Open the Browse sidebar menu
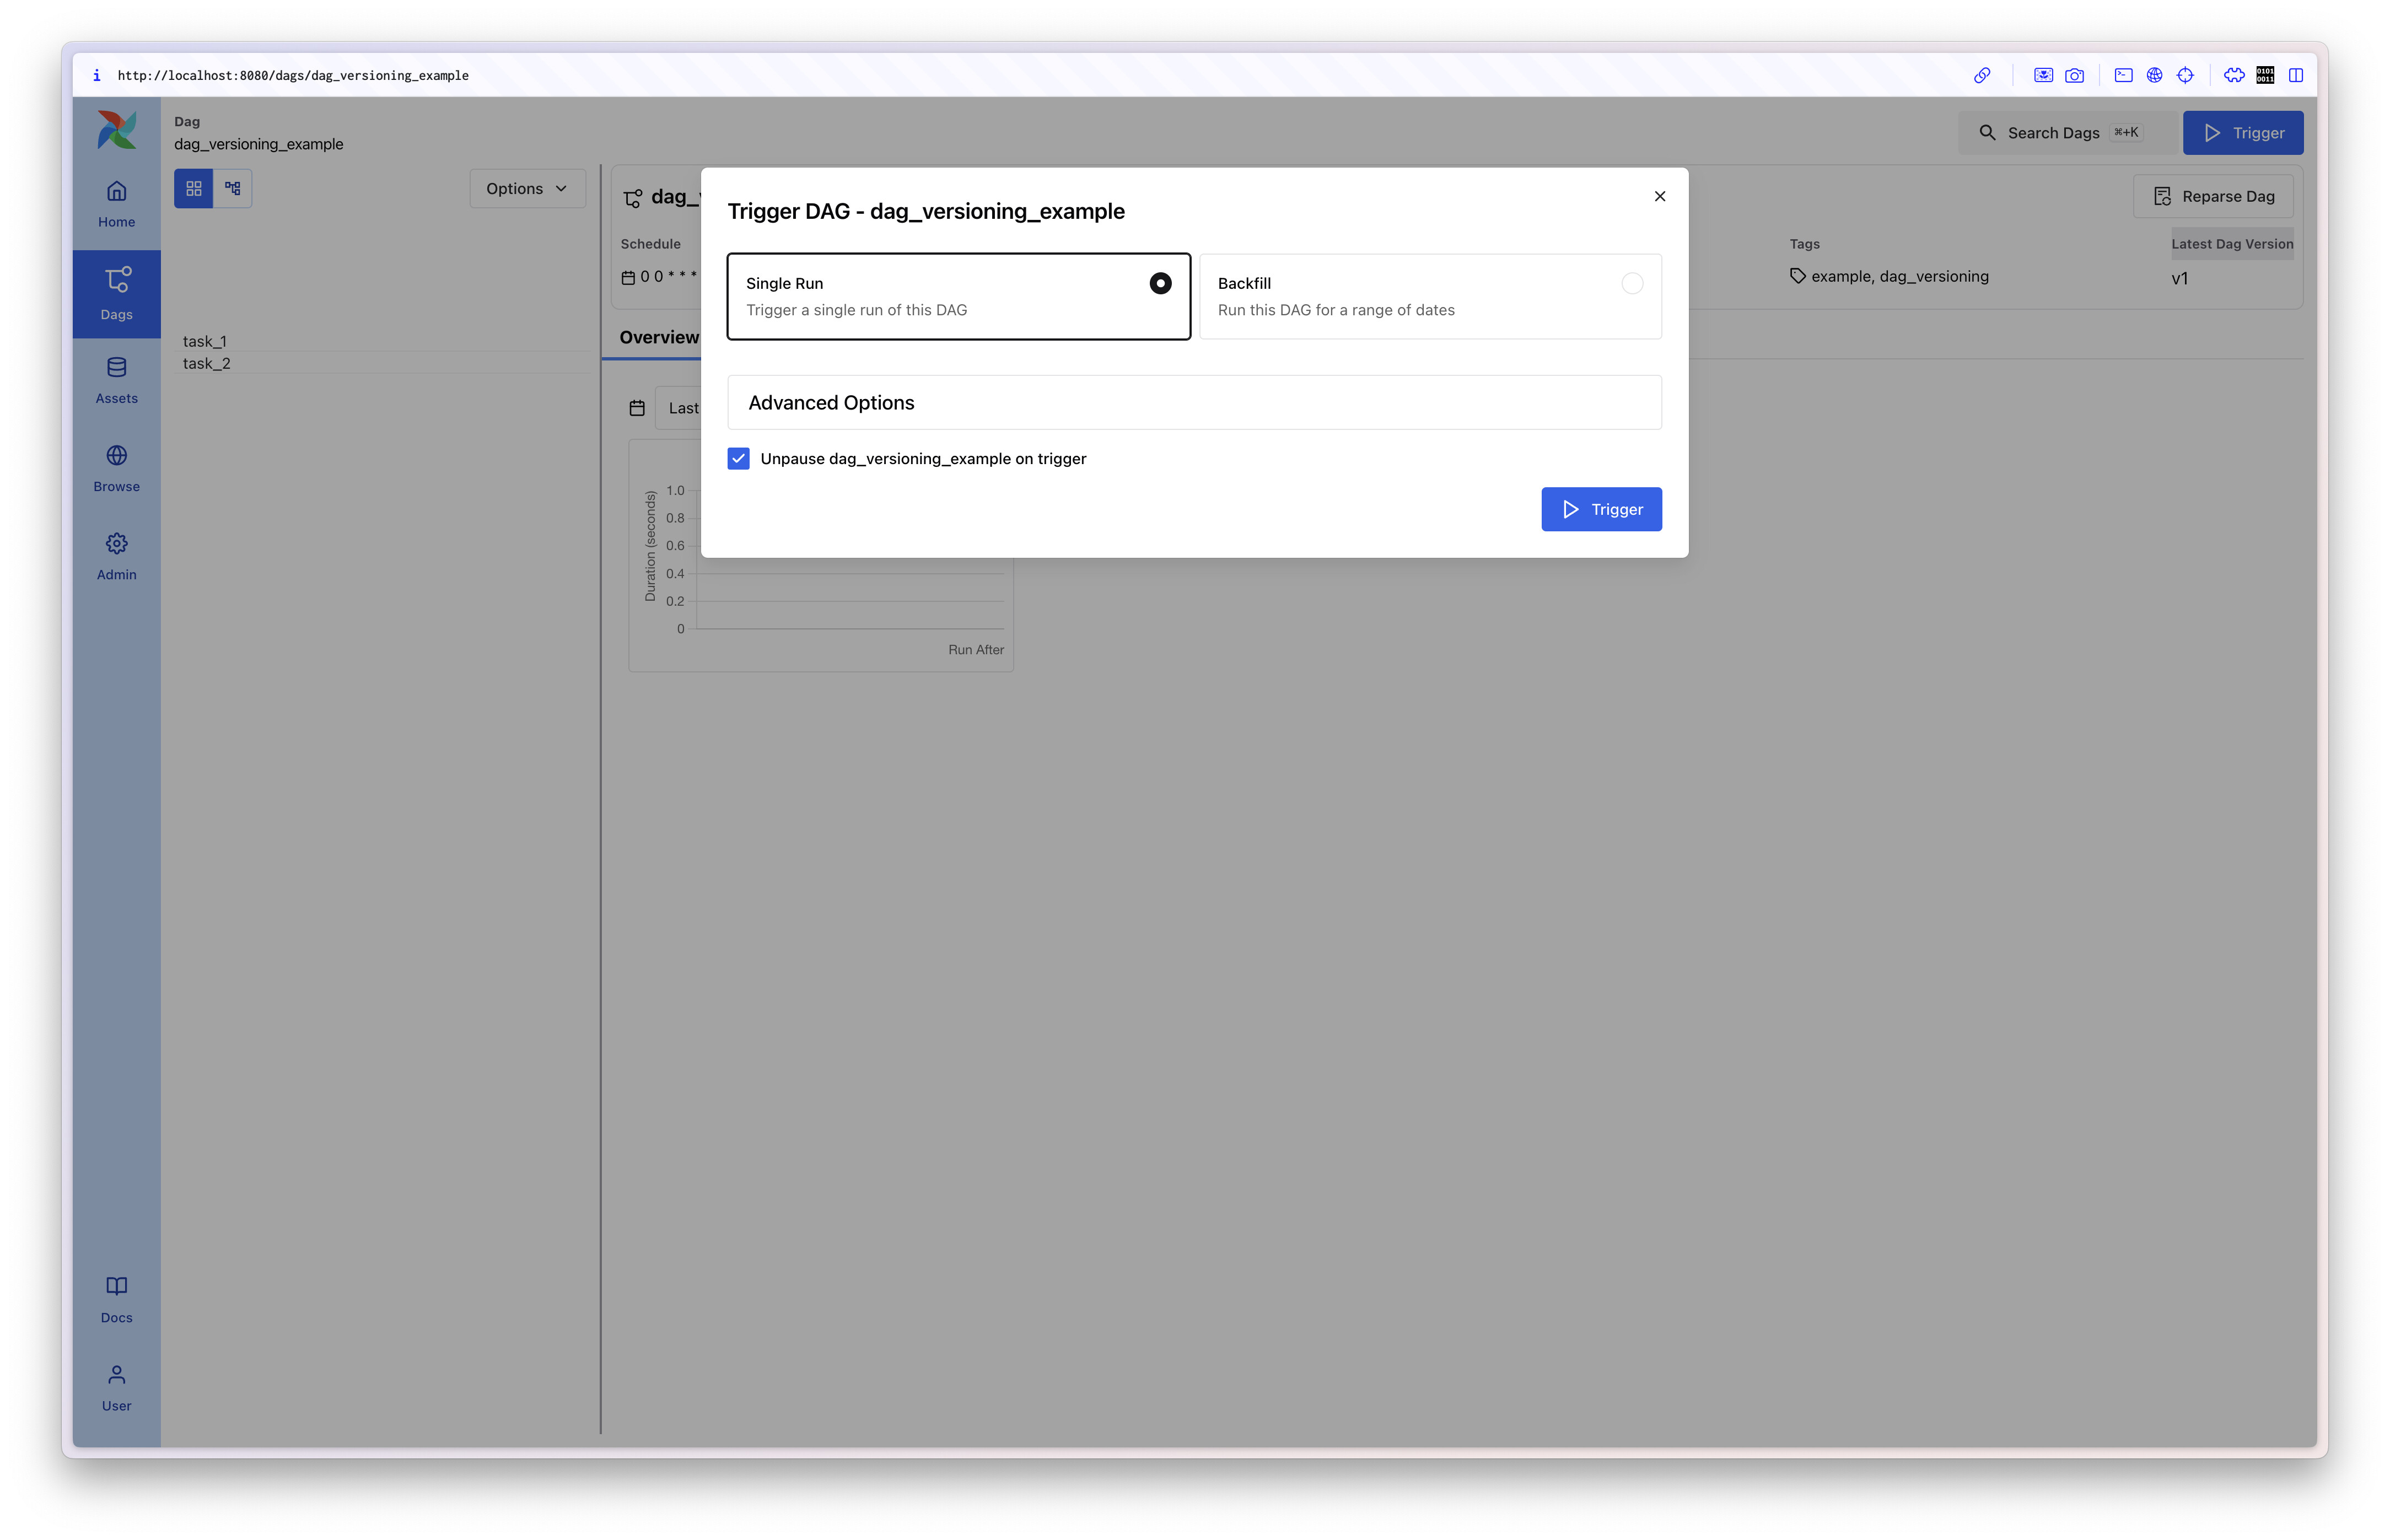This screenshot has width=2390, height=1540. click(116, 468)
